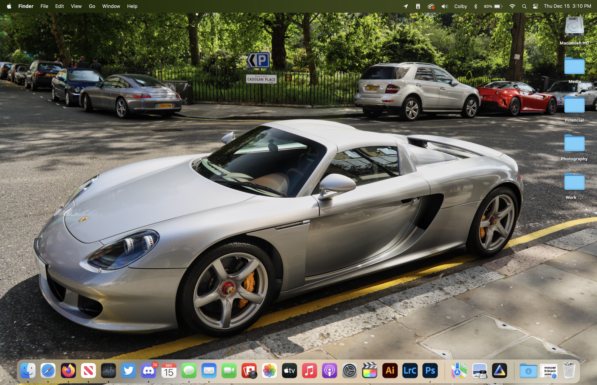Launch Final Cut Pro from the Dock
Screen dimensions: 597x385
pyautogui.click(x=370, y=371)
